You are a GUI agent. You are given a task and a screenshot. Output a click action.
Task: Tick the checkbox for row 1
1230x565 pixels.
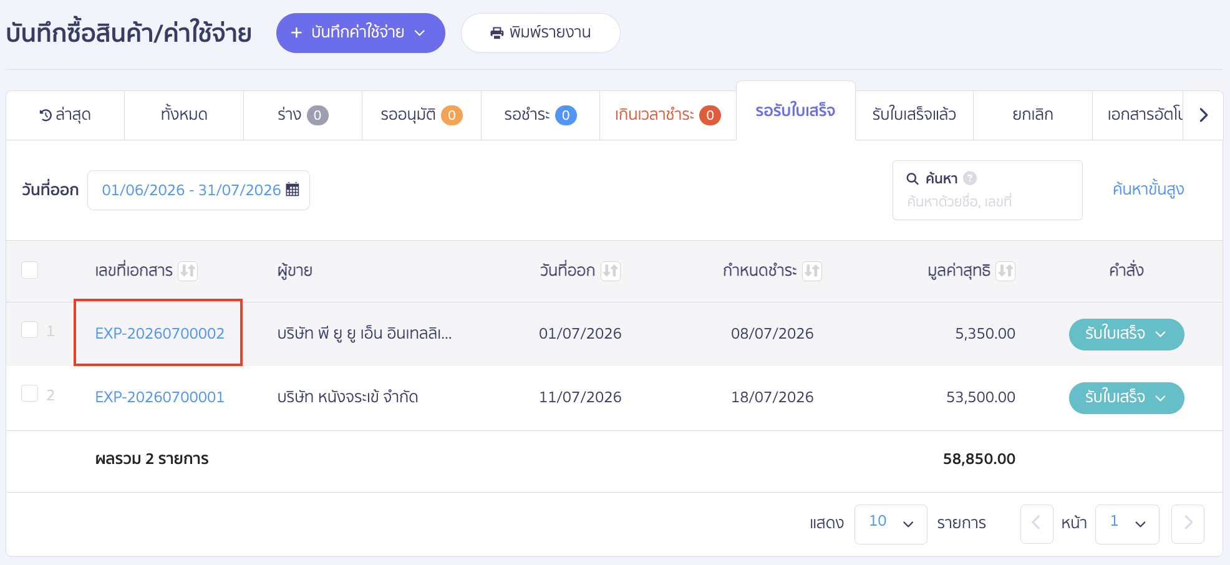[x=30, y=330]
